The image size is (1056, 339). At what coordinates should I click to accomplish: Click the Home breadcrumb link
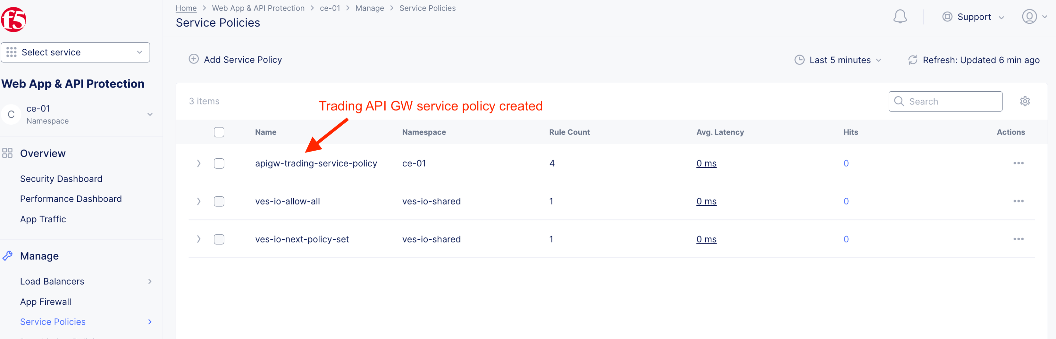(186, 8)
